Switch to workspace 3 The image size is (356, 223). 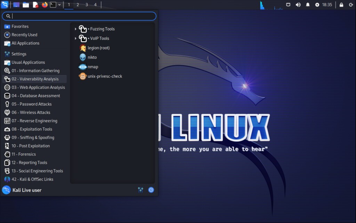tap(87, 5)
